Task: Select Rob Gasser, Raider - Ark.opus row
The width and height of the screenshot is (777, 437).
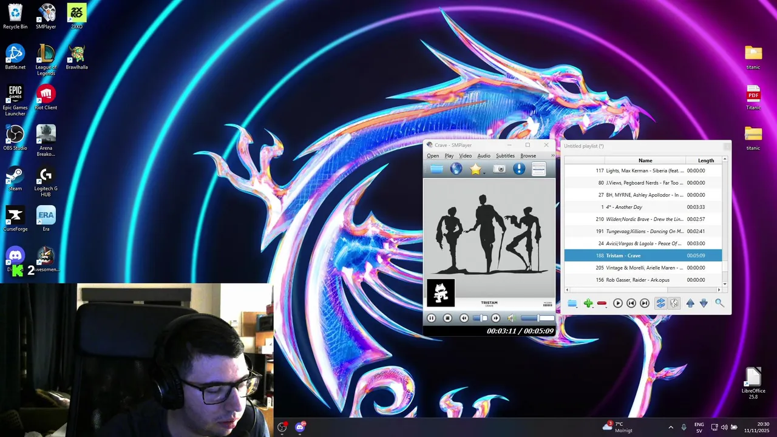Action: 643,280
